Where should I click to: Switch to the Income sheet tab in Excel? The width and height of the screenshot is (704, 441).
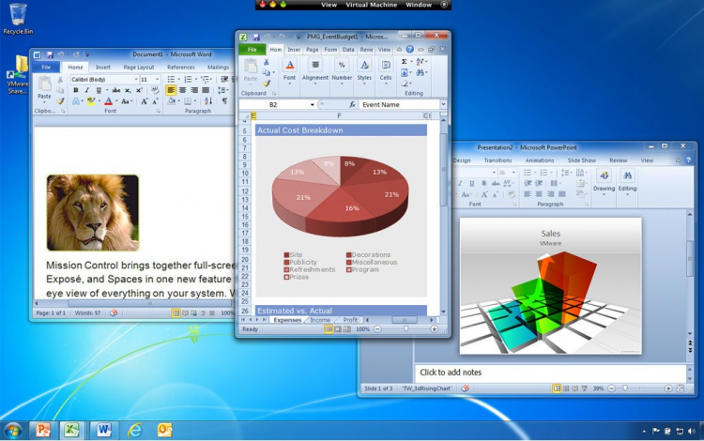click(320, 320)
